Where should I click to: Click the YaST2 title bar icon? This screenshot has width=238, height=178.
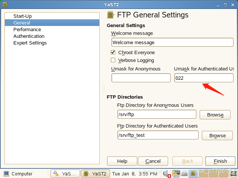(5, 5)
